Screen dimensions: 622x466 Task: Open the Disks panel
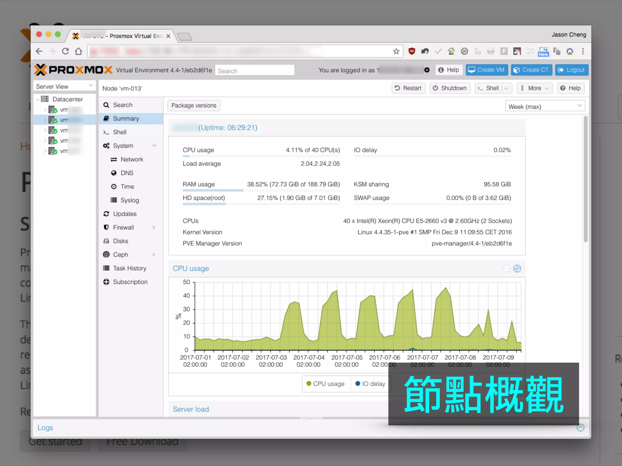121,241
